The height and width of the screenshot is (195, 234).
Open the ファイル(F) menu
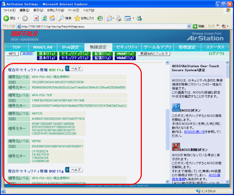(9, 10)
